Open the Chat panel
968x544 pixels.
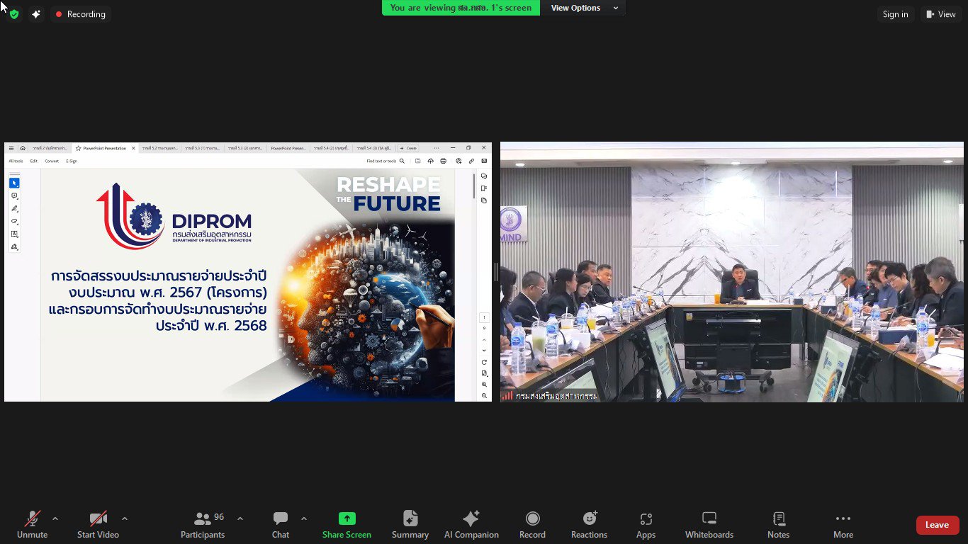click(x=281, y=525)
